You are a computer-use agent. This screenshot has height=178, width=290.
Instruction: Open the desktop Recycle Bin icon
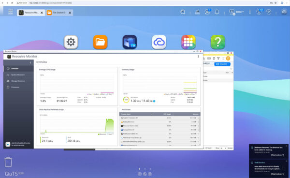[8, 162]
